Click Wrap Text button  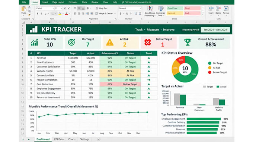click(x=102, y=9)
